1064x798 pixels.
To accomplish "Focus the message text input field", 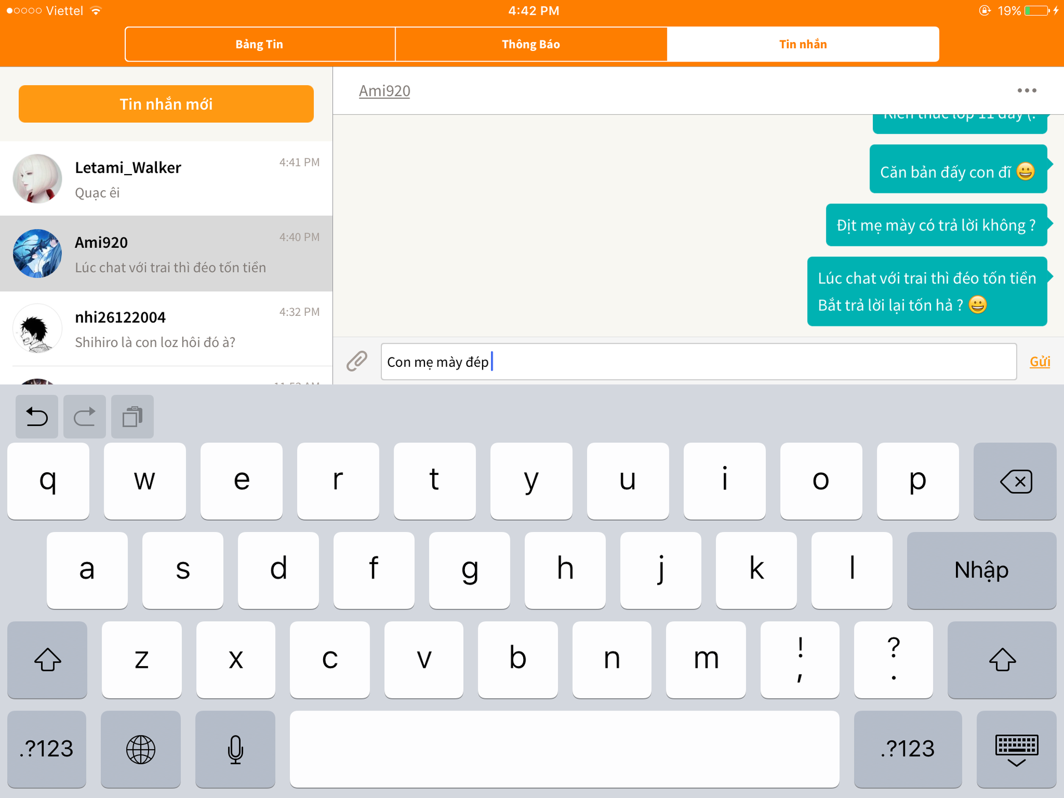I will click(x=699, y=361).
